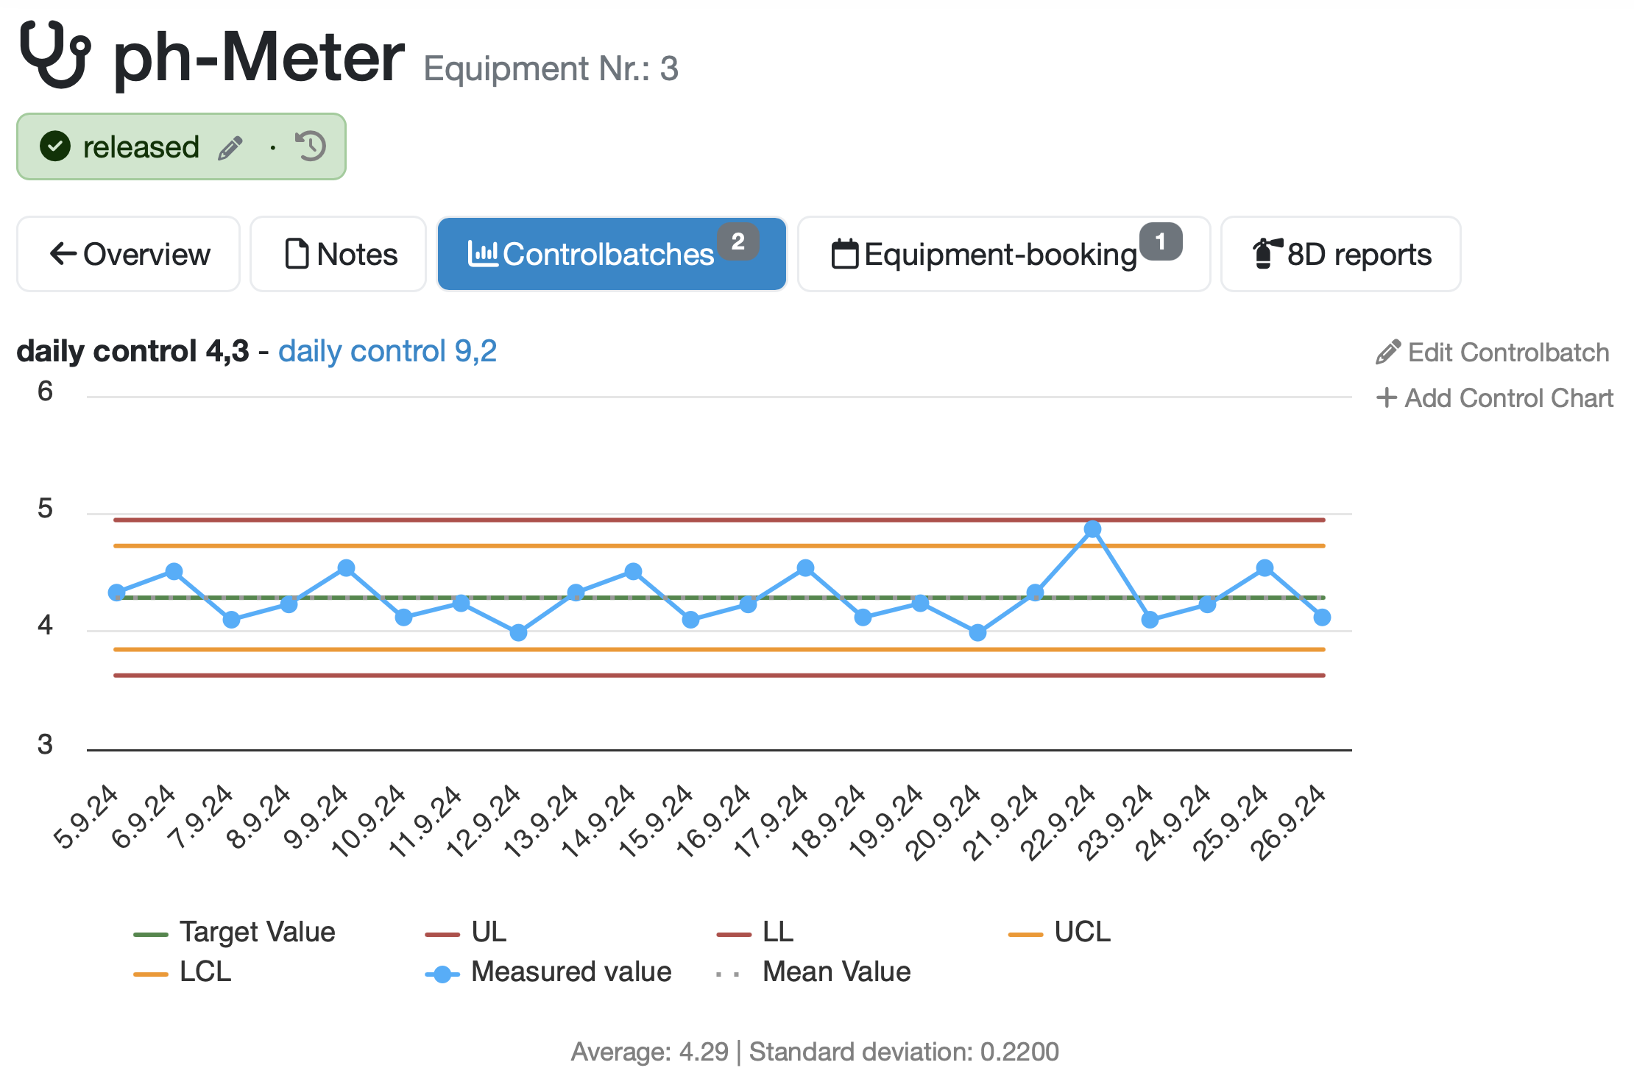Hide Measured value series via legend

coord(570,972)
